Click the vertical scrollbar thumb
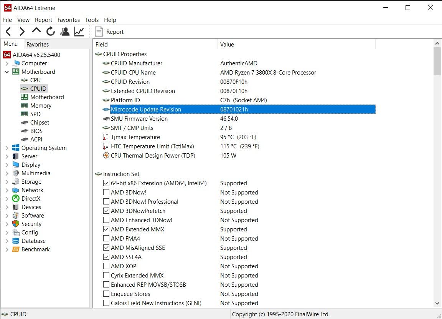The image size is (442, 319). [x=437, y=61]
